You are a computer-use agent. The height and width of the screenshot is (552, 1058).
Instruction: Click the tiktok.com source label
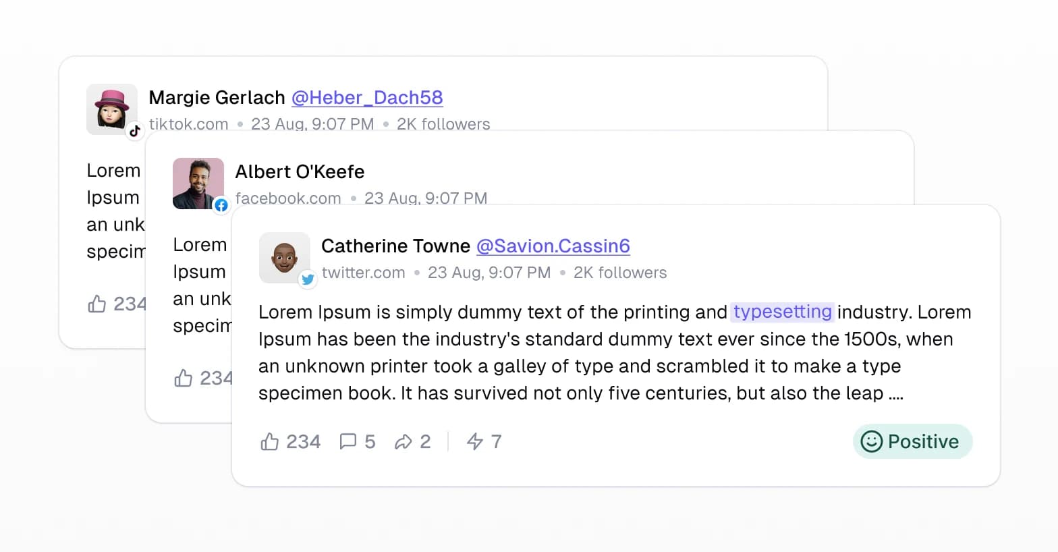pos(188,124)
